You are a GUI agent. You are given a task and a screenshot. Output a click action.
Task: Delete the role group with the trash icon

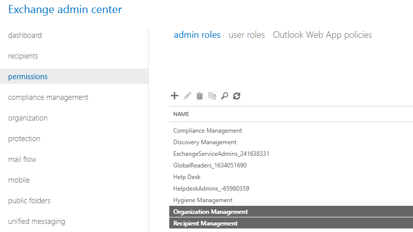pyautogui.click(x=199, y=96)
